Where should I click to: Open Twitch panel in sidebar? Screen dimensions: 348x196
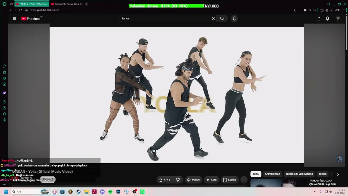point(4,93)
